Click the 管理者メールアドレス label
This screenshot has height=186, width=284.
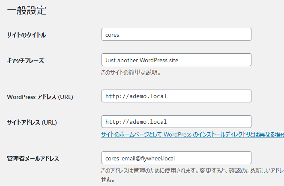pos(33,159)
